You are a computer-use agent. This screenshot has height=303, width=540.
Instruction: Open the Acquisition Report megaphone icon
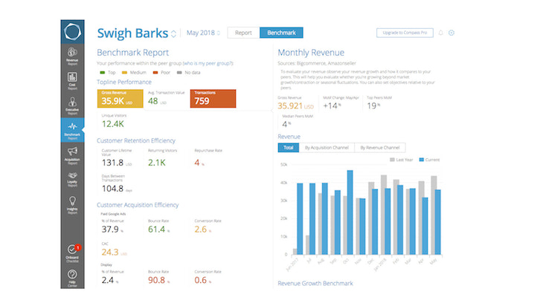(72, 155)
